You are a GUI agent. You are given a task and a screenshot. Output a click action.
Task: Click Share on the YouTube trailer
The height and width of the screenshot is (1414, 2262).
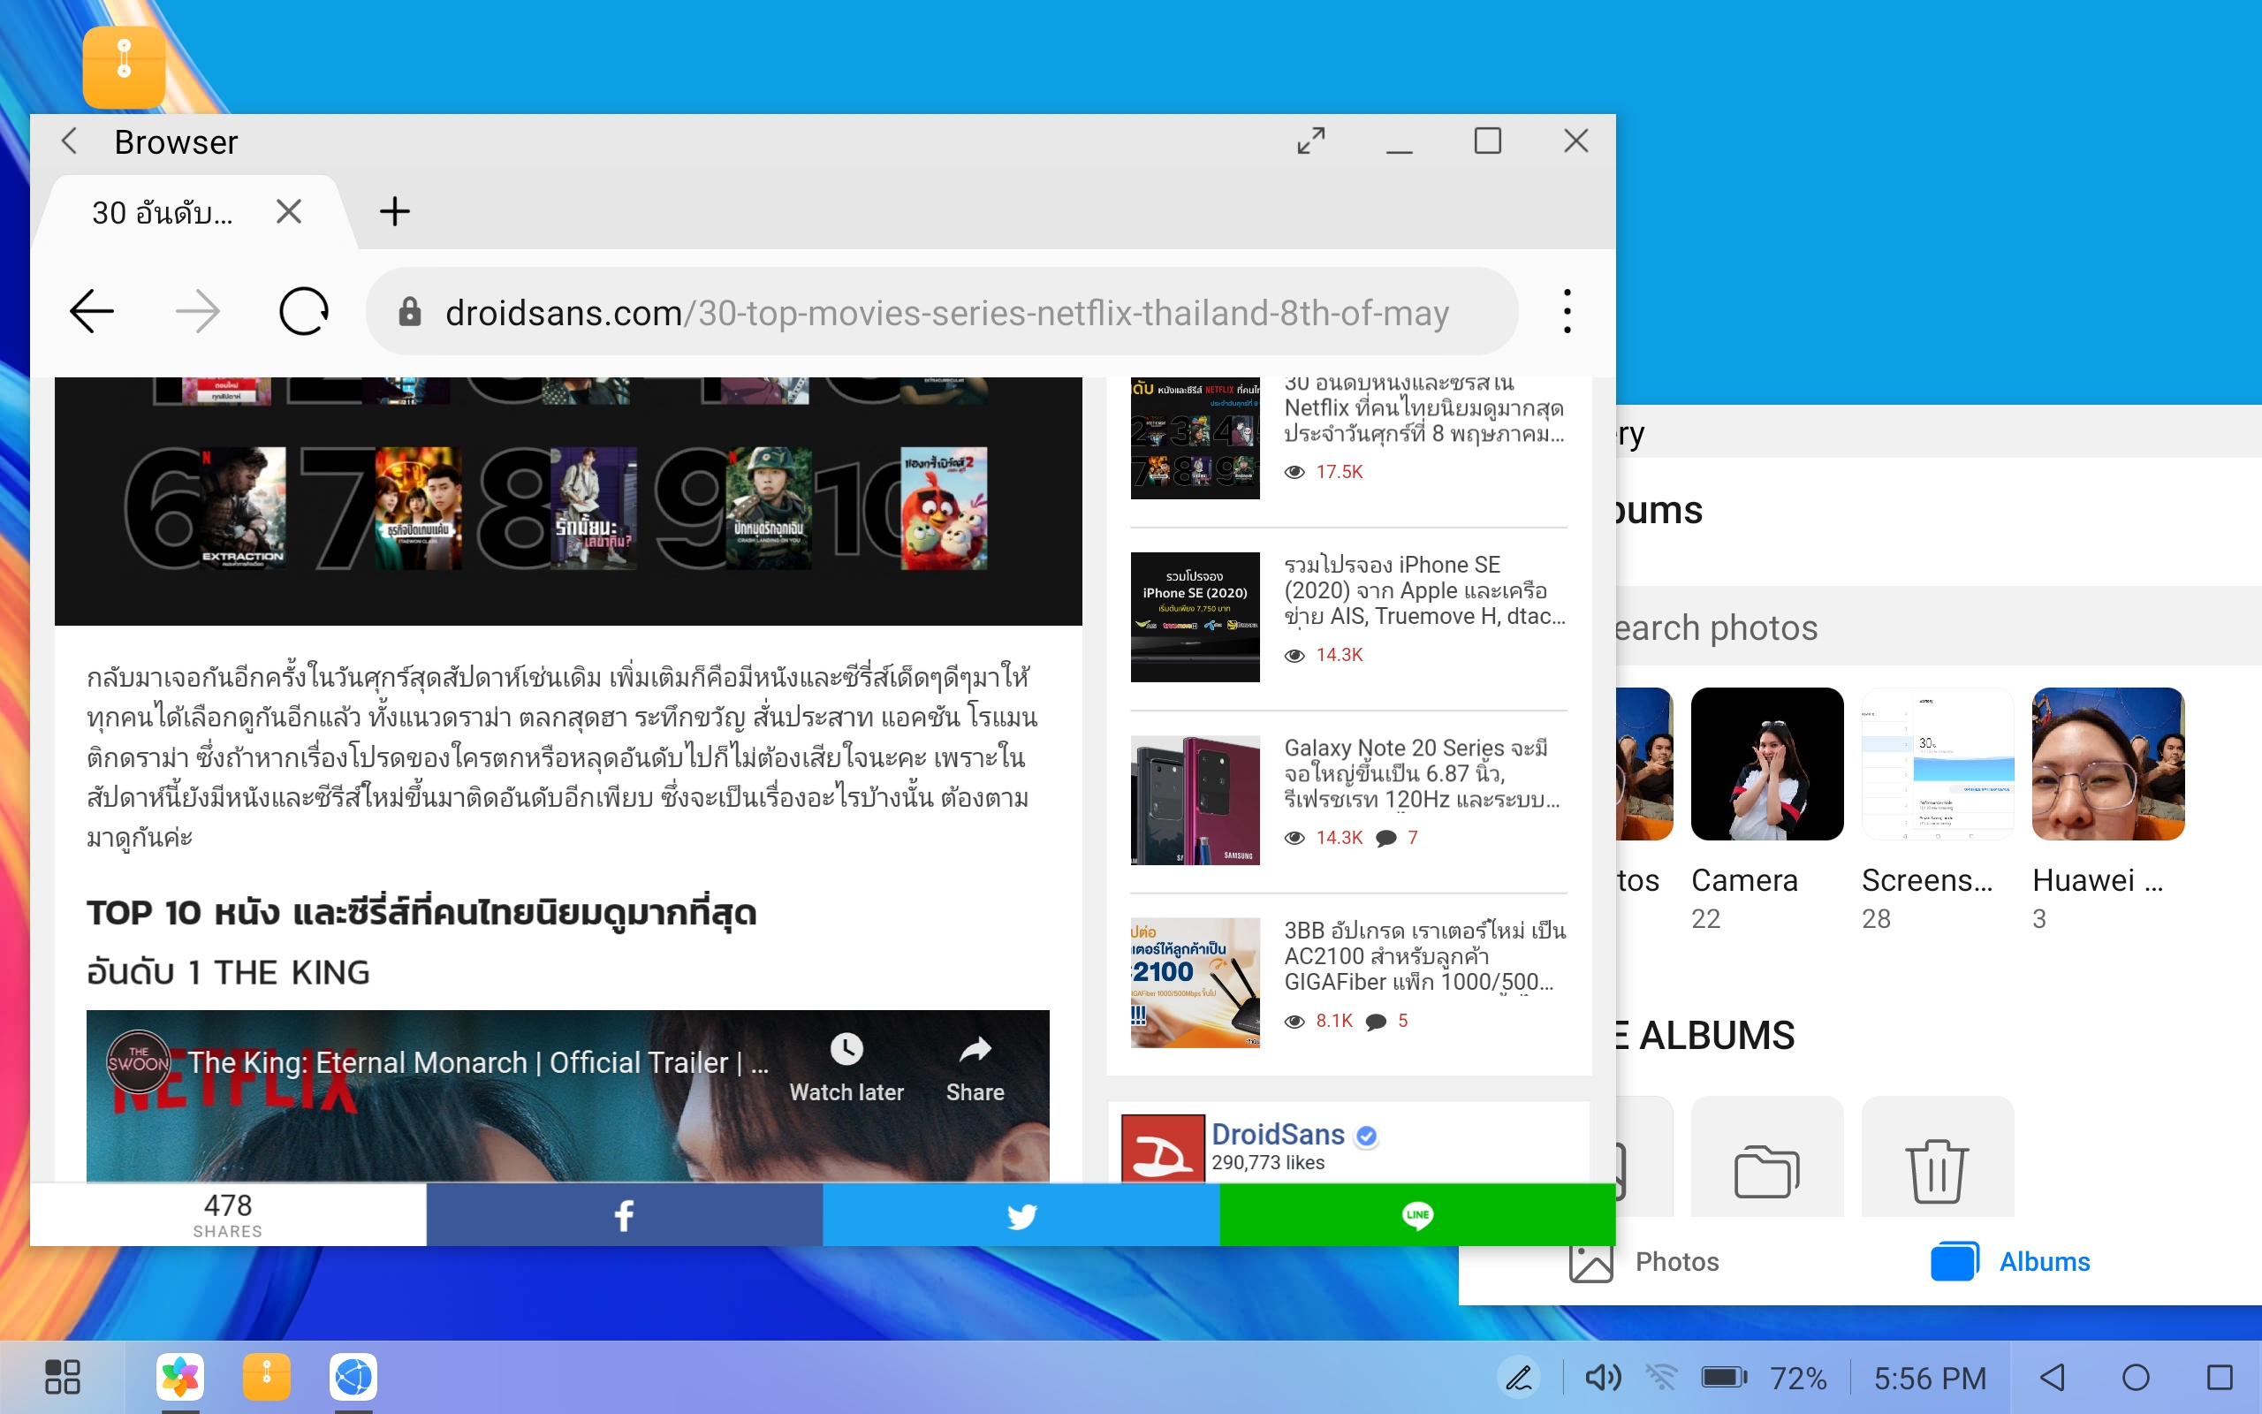(975, 1068)
